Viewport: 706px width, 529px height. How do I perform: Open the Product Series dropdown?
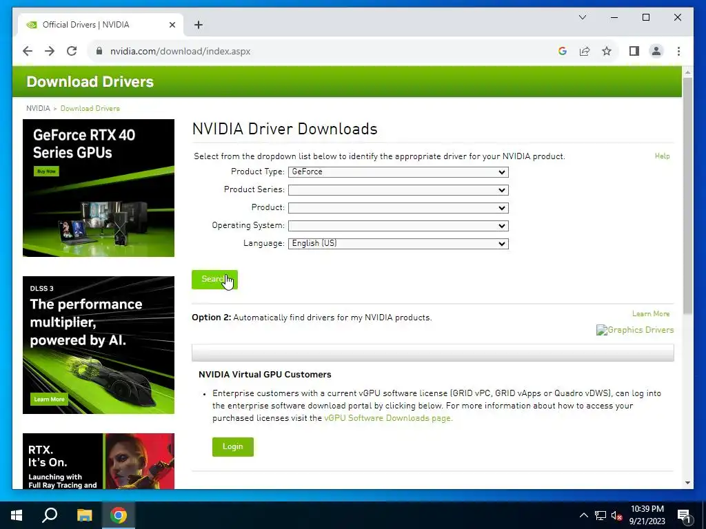click(398, 190)
